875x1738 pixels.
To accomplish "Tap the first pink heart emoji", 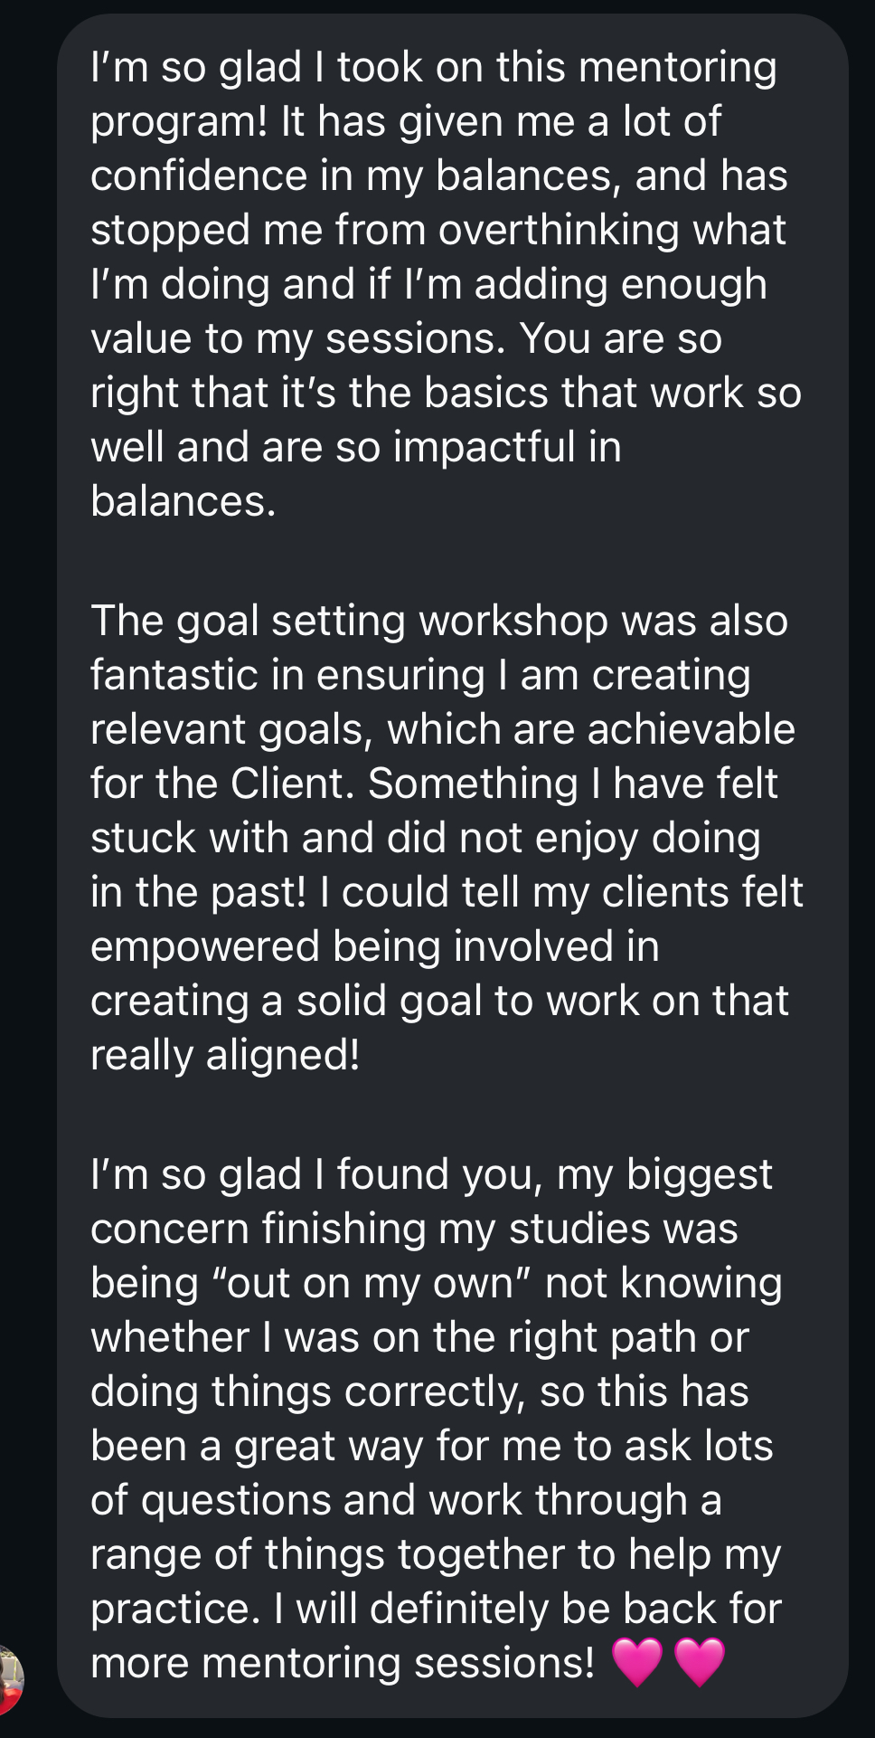I will (637, 1662).
